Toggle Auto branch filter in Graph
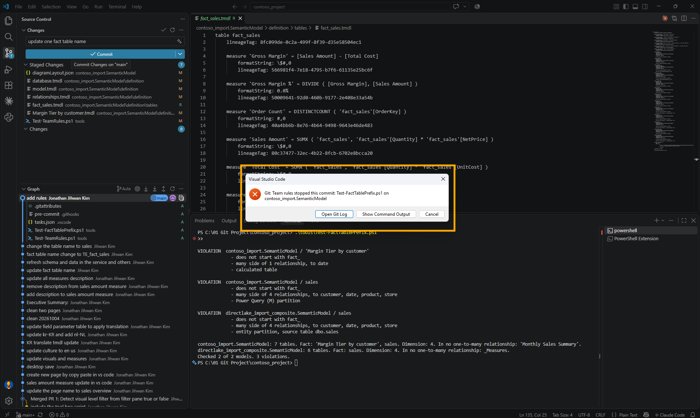This screenshot has width=700, height=418. 123,189
